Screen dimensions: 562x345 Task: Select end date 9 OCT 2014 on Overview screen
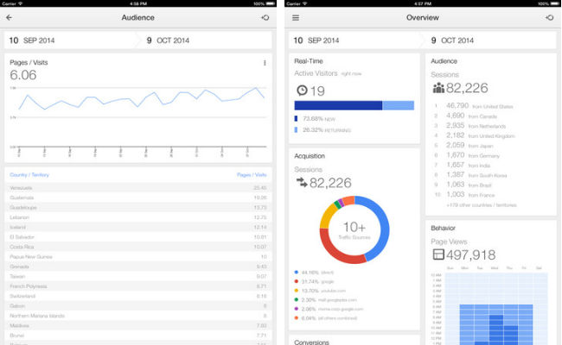pos(452,41)
